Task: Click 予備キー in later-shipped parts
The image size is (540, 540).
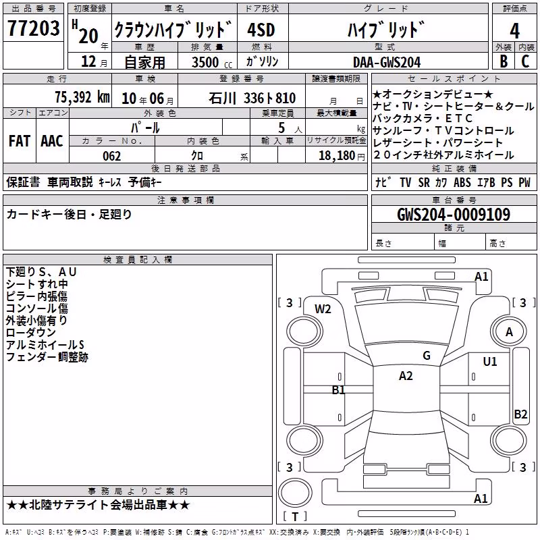Action: pyautogui.click(x=144, y=182)
